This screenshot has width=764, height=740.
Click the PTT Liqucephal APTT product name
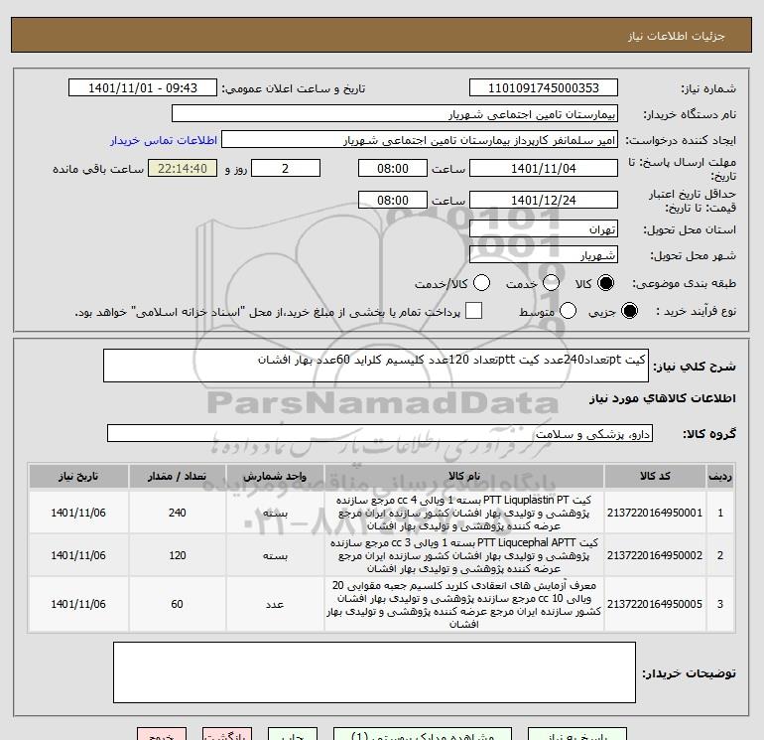pyautogui.click(x=464, y=555)
